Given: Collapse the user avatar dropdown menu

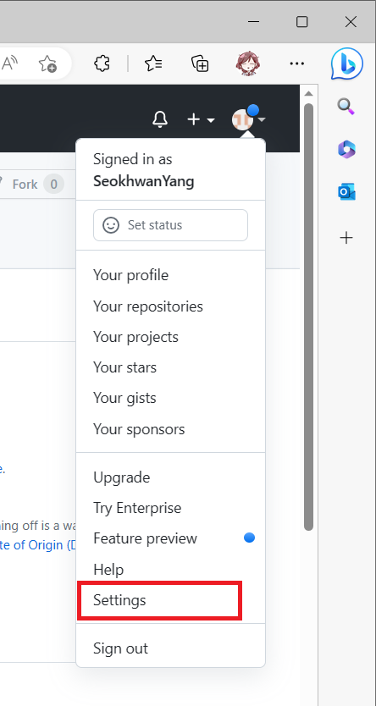Looking at the screenshot, I should click(249, 119).
